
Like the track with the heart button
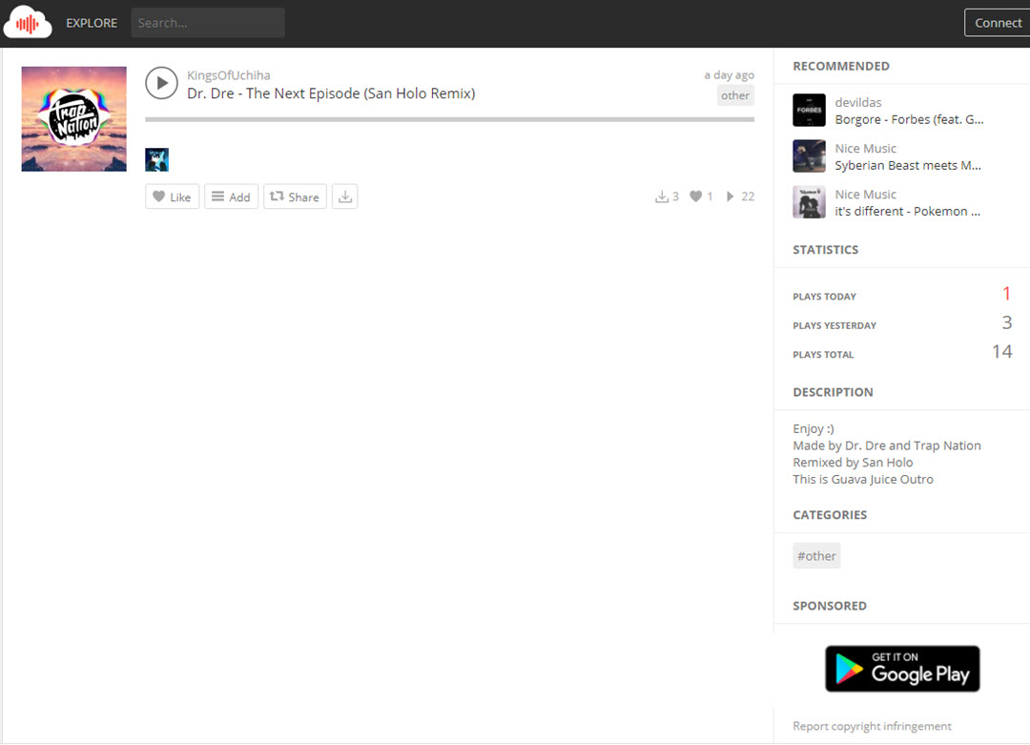coord(172,197)
